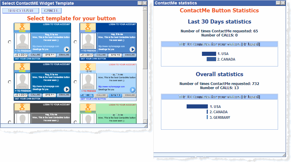
Task: Click CALLME in the top-right template
Action: point(101,55)
